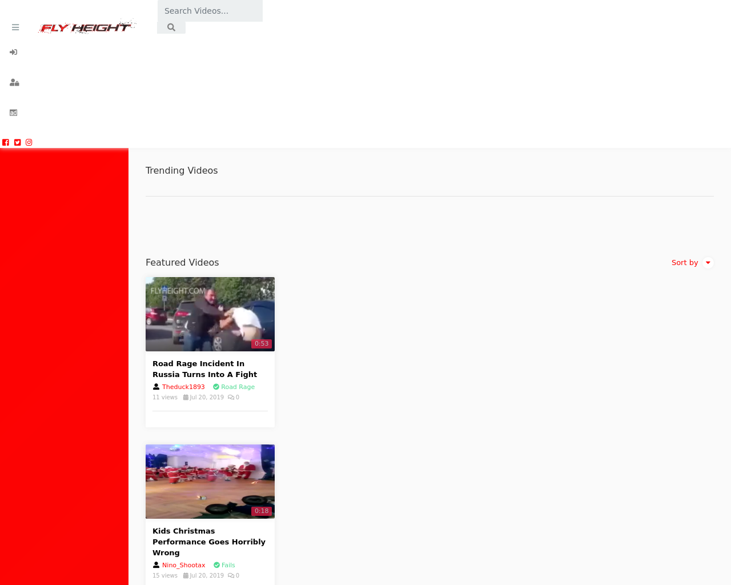
Task: Play the Kids Christmas Performance video thumbnail
Action: (x=210, y=482)
